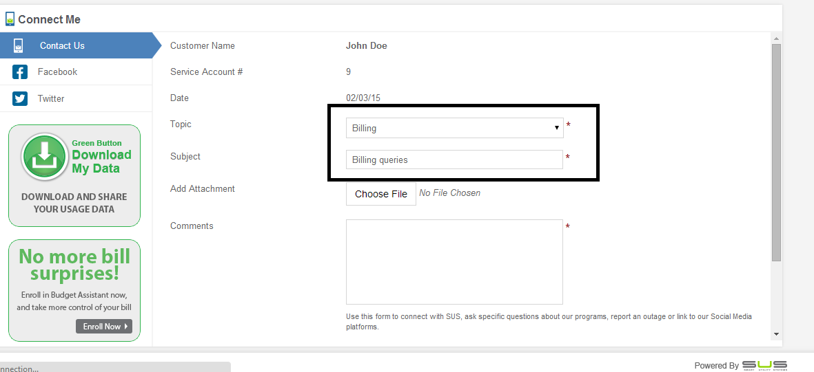The image size is (814, 372).
Task: Click the Twitter bird icon
Action: pos(20,98)
